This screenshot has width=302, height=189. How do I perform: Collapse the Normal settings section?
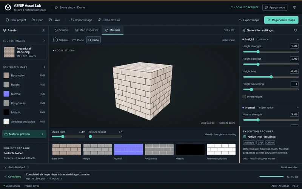(x=298, y=108)
